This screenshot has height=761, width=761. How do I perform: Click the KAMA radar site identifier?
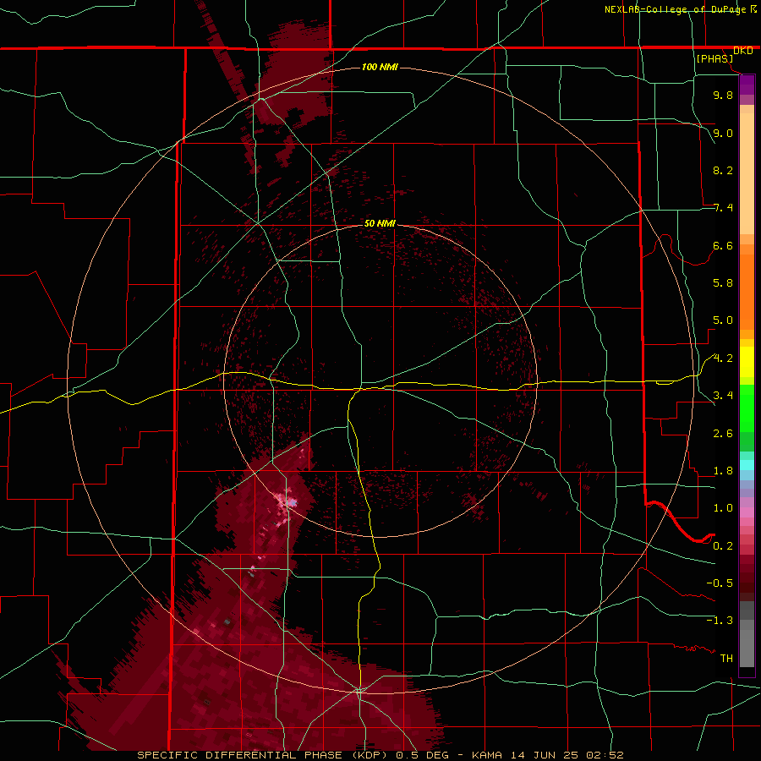(x=489, y=755)
